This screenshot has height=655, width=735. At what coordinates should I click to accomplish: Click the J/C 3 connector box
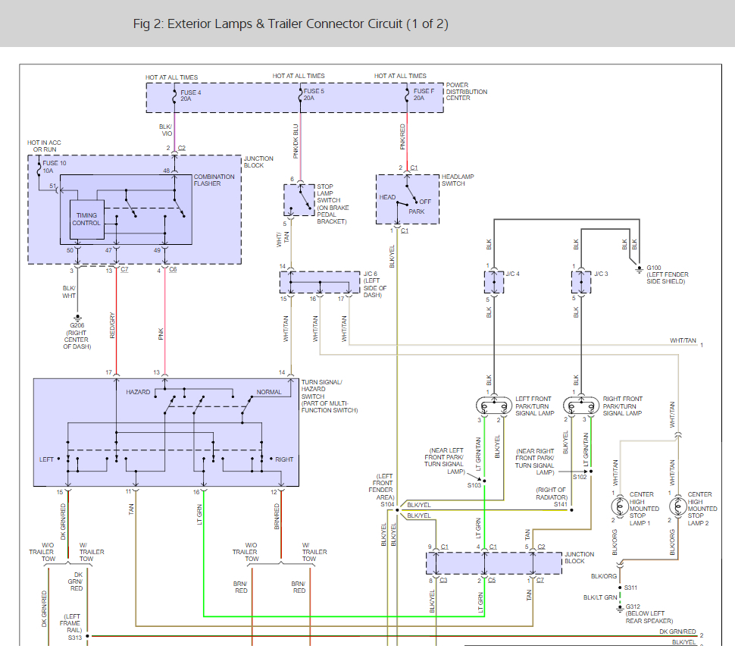point(581,282)
